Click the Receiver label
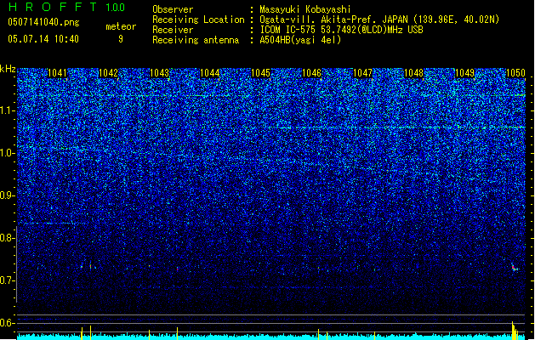Image resolution: width=535 pixels, height=340 pixels. (173, 30)
